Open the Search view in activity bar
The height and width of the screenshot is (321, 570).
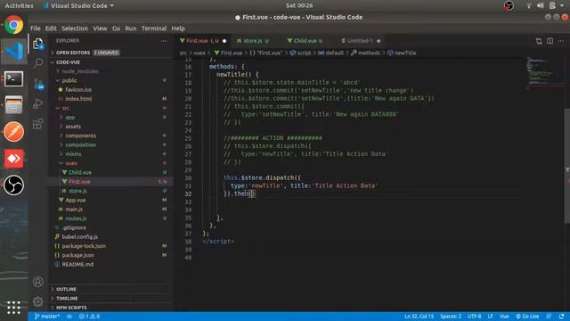point(38,63)
